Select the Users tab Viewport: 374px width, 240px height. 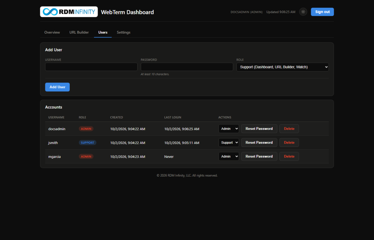click(103, 32)
